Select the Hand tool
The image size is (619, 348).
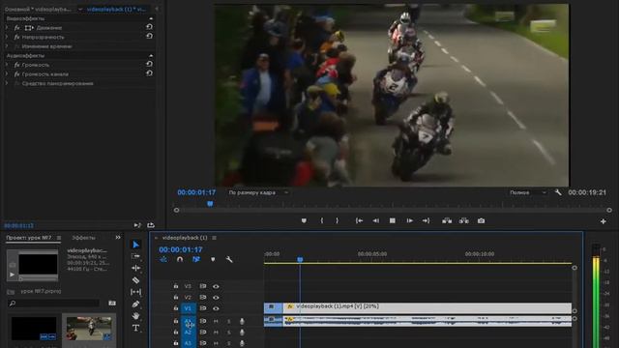(x=135, y=316)
